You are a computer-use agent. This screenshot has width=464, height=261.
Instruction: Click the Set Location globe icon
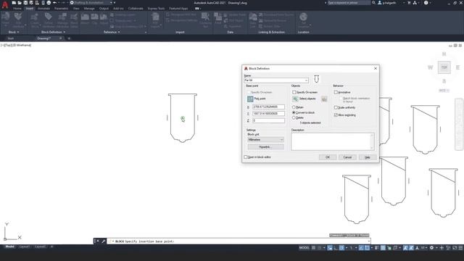[303, 20]
